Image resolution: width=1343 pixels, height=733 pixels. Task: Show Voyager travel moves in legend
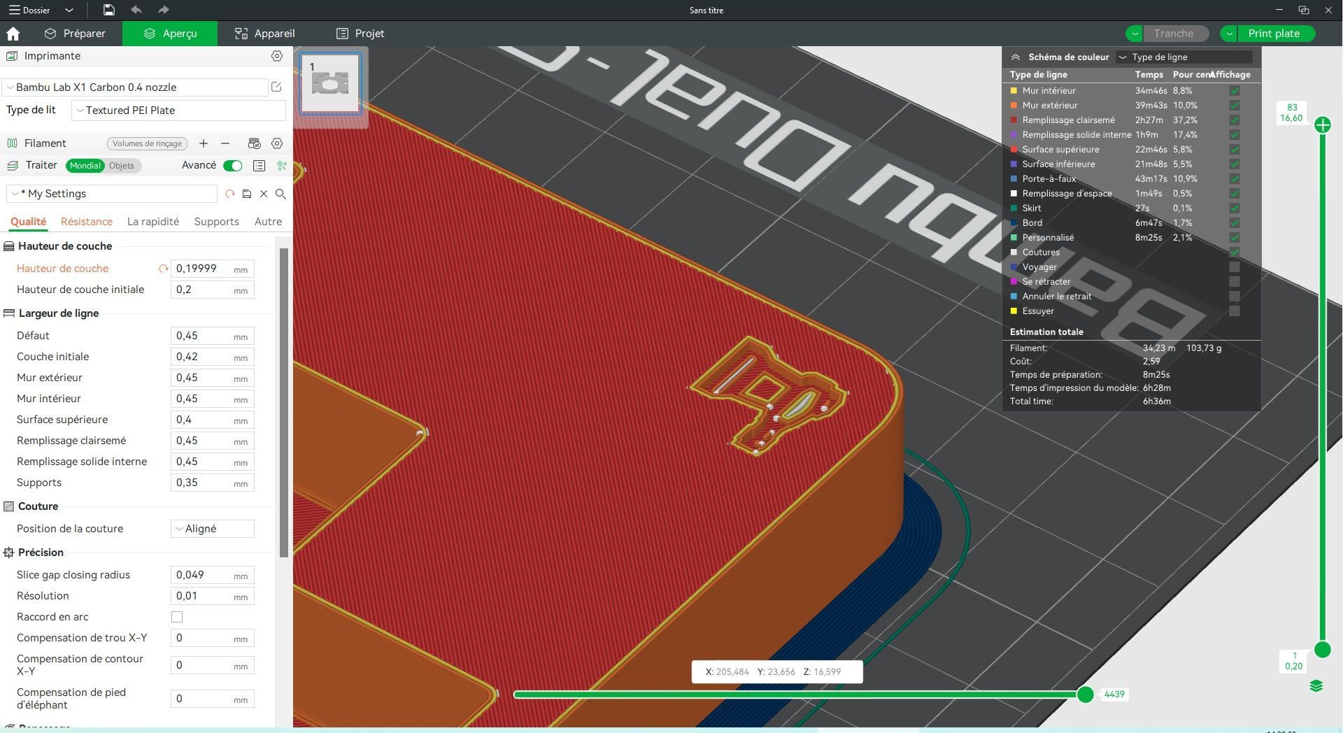[1235, 267]
